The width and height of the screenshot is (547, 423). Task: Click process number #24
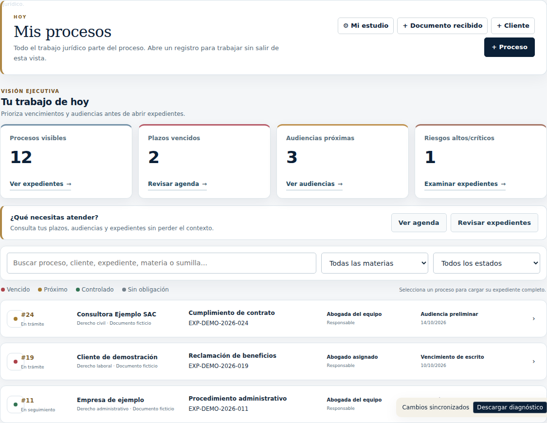tap(28, 315)
